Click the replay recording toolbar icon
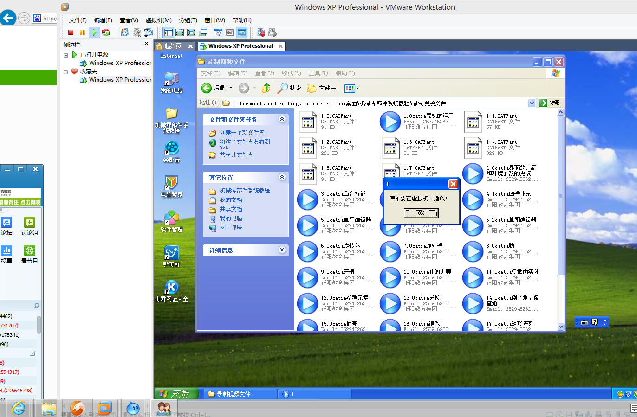The height and width of the screenshot is (417, 637). 273,32
